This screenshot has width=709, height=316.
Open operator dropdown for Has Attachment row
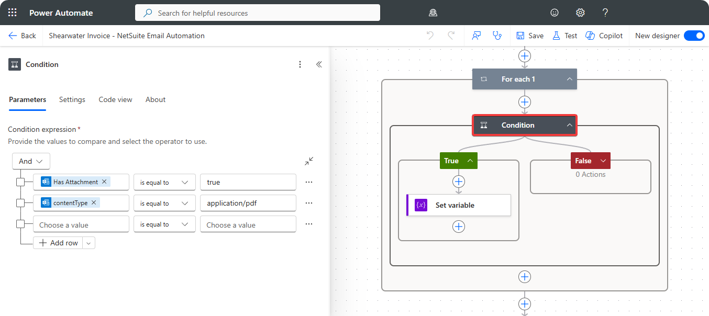164,182
